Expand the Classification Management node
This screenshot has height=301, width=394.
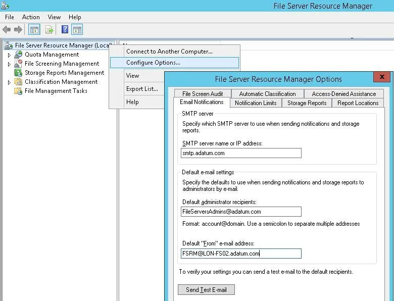(x=9, y=82)
